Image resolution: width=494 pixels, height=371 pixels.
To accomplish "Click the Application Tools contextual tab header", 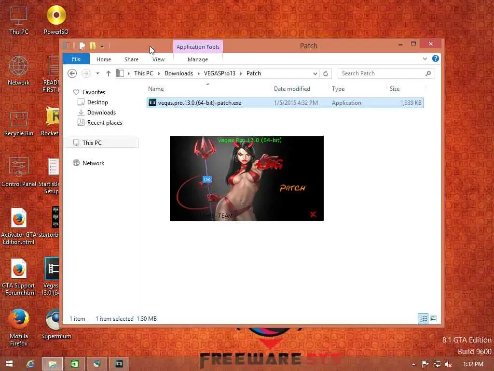I will click(x=198, y=47).
